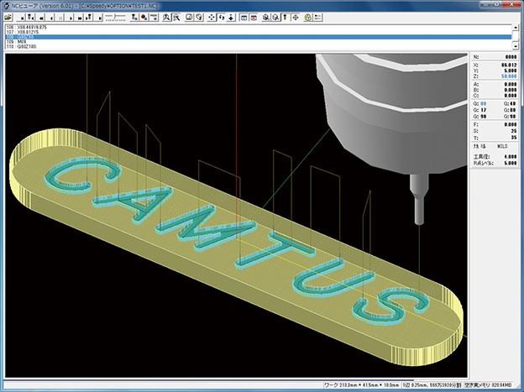This screenshot has height=392, width=524.
Task: Click the zoom window magnifier icon
Action: click(176, 17)
